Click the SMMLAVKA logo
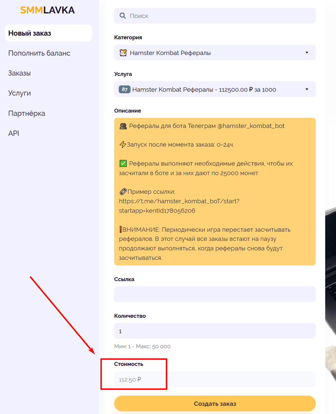336x414 pixels. pos(47,10)
